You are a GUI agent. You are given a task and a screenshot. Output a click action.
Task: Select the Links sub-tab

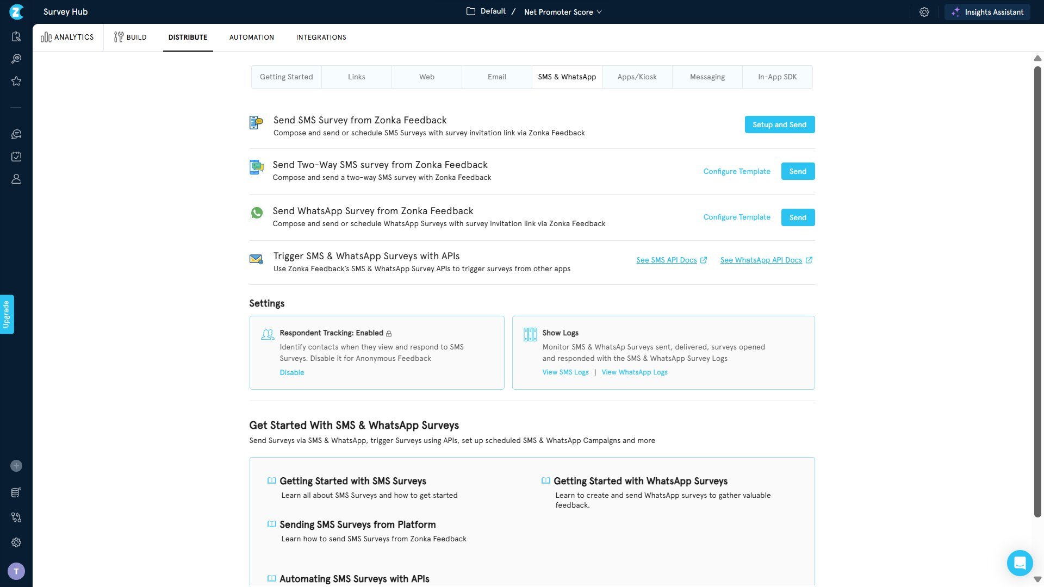point(357,77)
